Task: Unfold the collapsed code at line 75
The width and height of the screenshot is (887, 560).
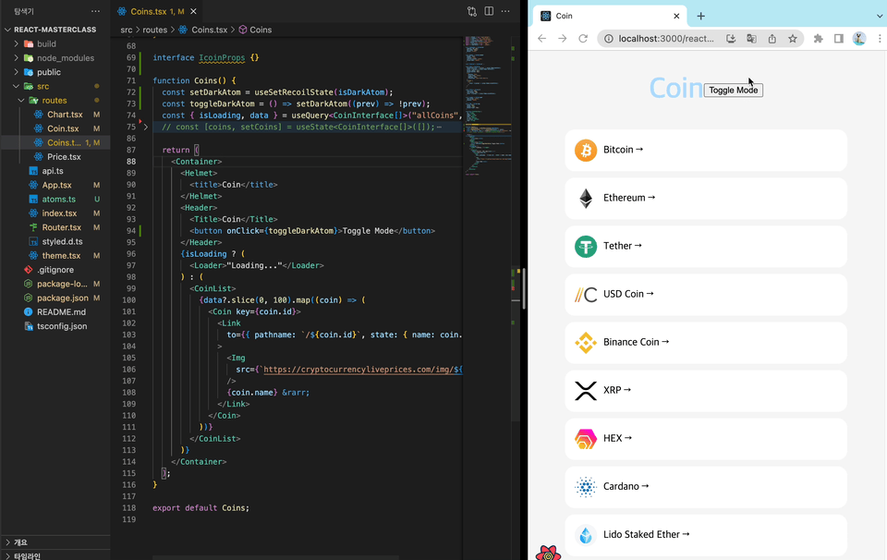Action: (145, 127)
